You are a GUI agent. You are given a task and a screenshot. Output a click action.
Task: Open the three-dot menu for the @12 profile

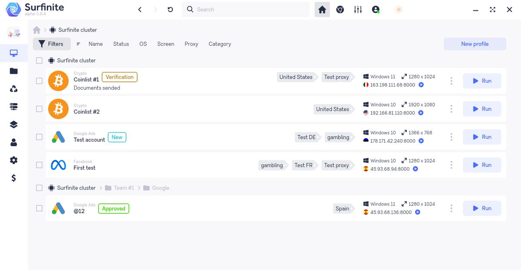[x=451, y=208]
